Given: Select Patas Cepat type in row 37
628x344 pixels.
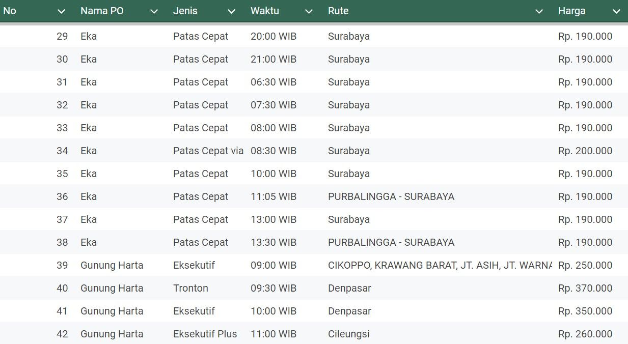Looking at the screenshot, I should pos(201,219).
